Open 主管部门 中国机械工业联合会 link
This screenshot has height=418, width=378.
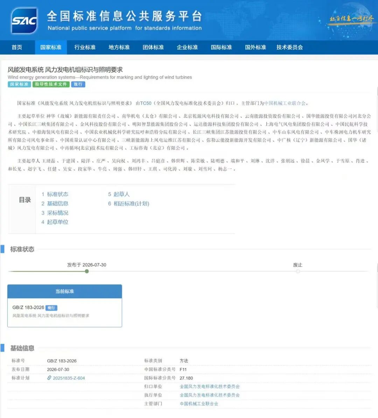click(199, 404)
